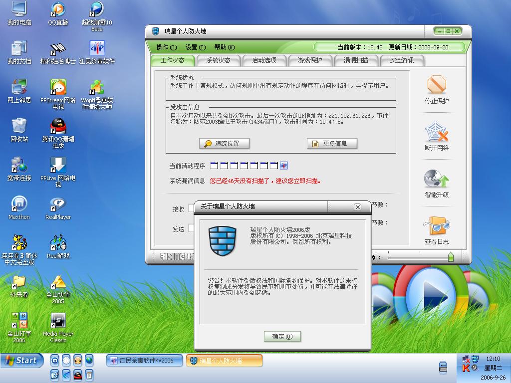Click the 瑞星个人防火墙 taskbar button
511x383 pixels.
(x=225, y=361)
